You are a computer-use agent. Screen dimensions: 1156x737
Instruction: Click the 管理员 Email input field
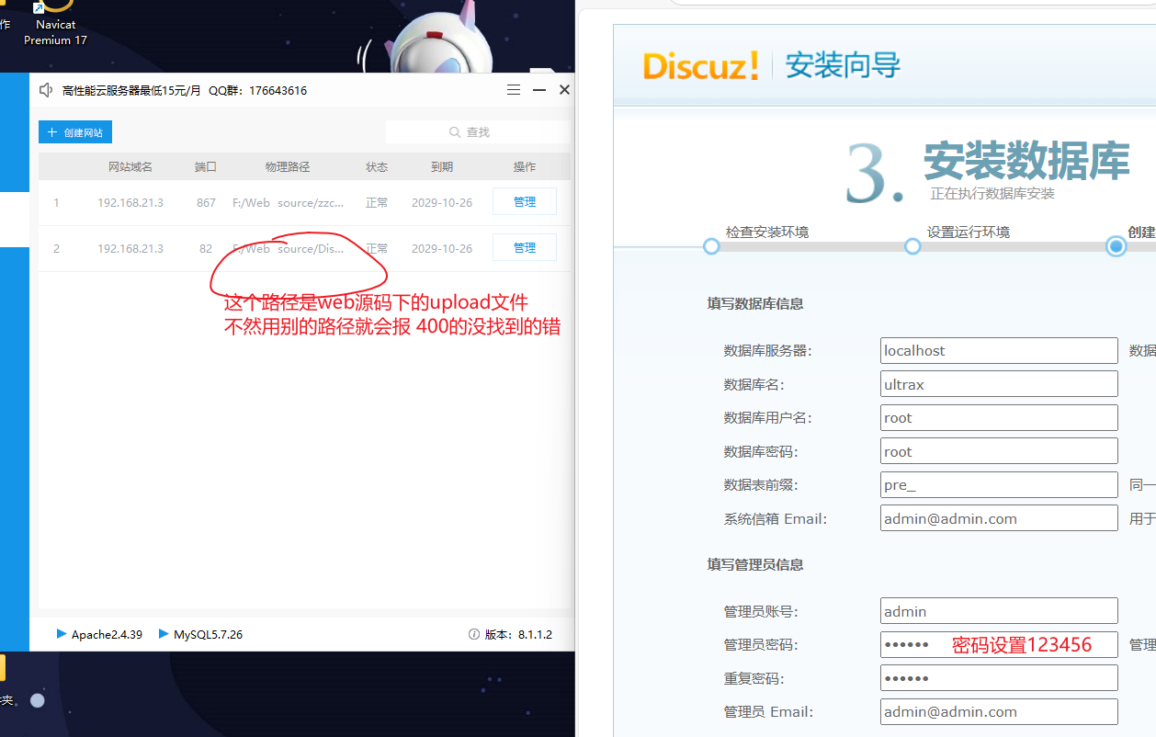[999, 711]
